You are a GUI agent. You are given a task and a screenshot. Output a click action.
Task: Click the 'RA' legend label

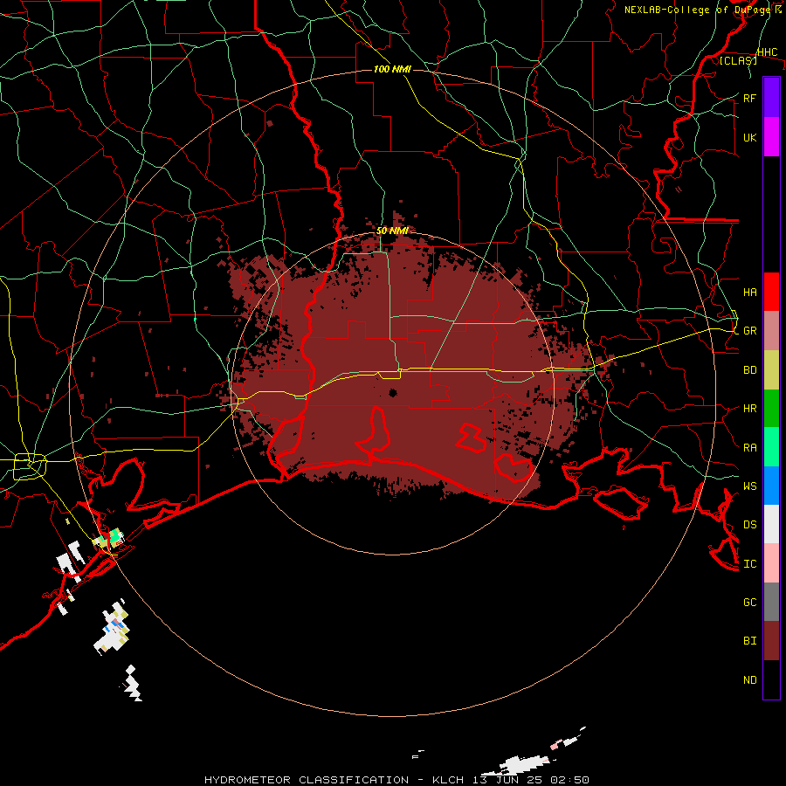click(749, 448)
